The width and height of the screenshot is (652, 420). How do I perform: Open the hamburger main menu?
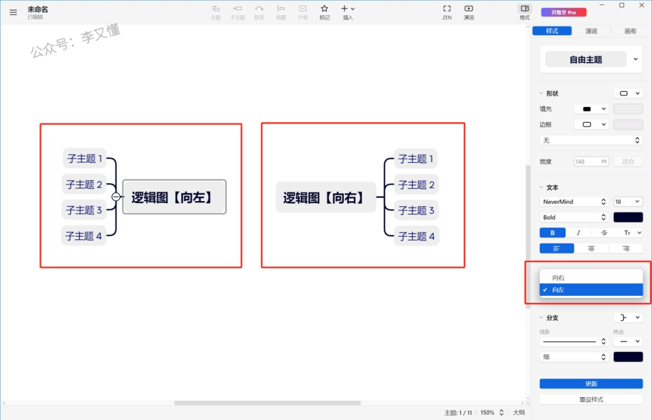tap(13, 11)
